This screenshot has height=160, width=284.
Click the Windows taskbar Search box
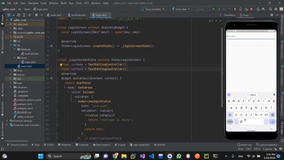pos(69,156)
